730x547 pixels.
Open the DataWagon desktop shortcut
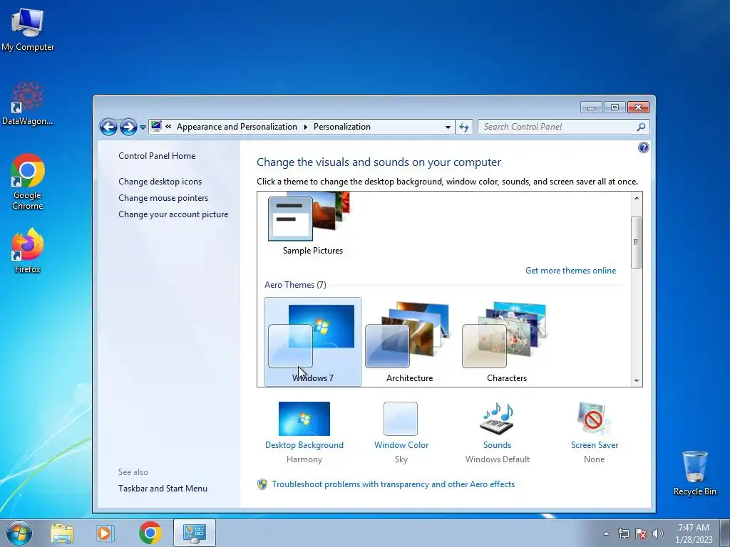coord(28,103)
